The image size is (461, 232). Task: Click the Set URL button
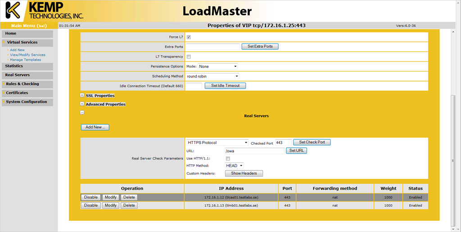click(x=296, y=150)
